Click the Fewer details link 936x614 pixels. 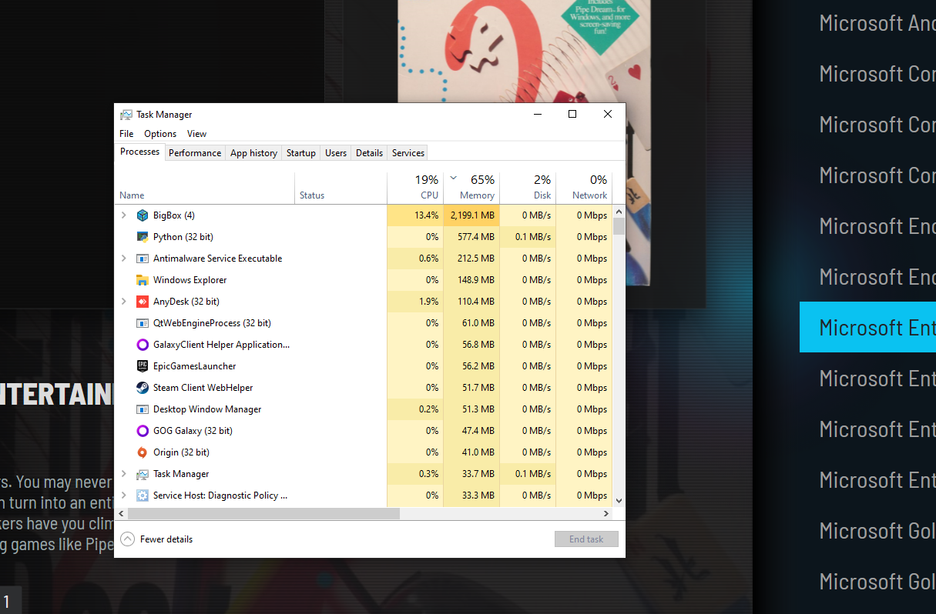pos(166,539)
